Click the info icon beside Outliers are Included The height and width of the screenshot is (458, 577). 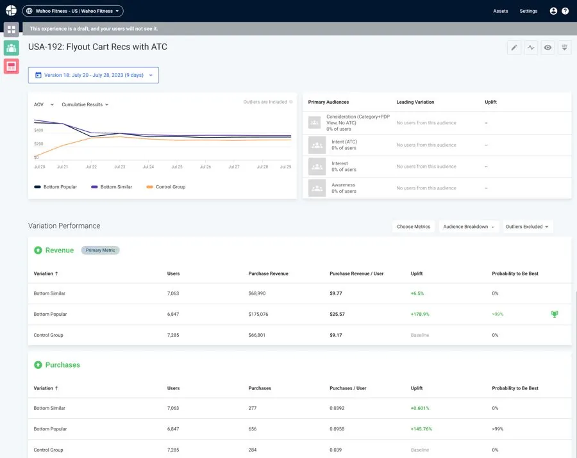click(x=290, y=102)
